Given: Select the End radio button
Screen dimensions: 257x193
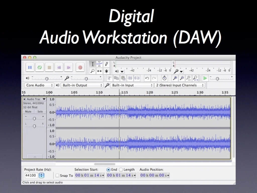Looking at the screenshot, I should pyautogui.click(x=108, y=170).
